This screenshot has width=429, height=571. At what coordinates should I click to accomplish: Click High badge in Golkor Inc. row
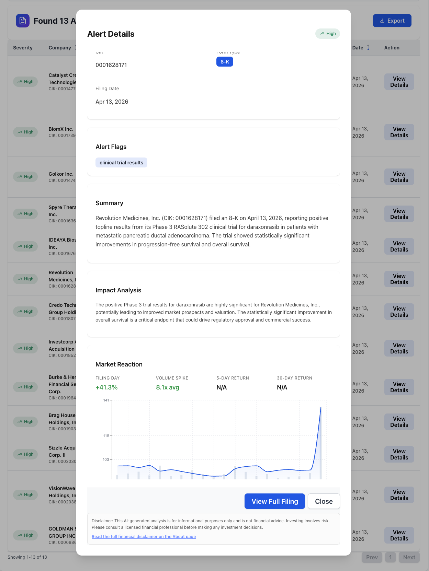click(25, 177)
